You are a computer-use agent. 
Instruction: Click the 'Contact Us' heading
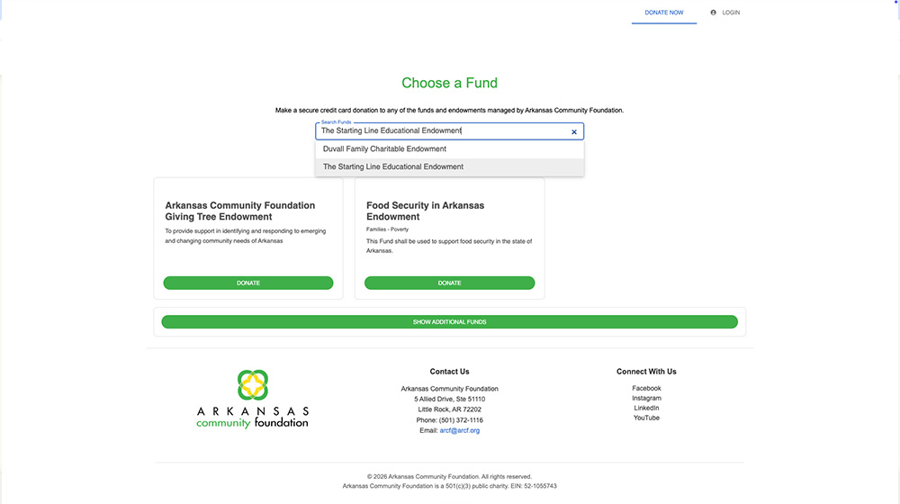pyautogui.click(x=449, y=372)
